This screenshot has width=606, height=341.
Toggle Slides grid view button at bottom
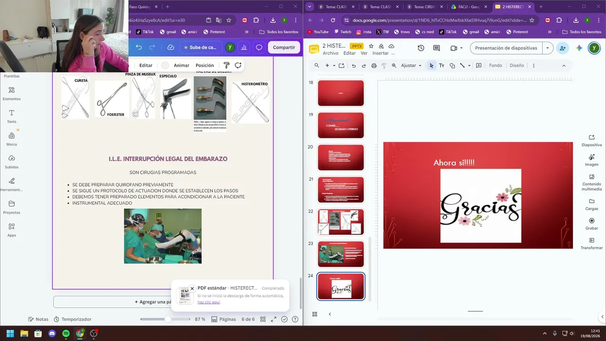[314, 314]
